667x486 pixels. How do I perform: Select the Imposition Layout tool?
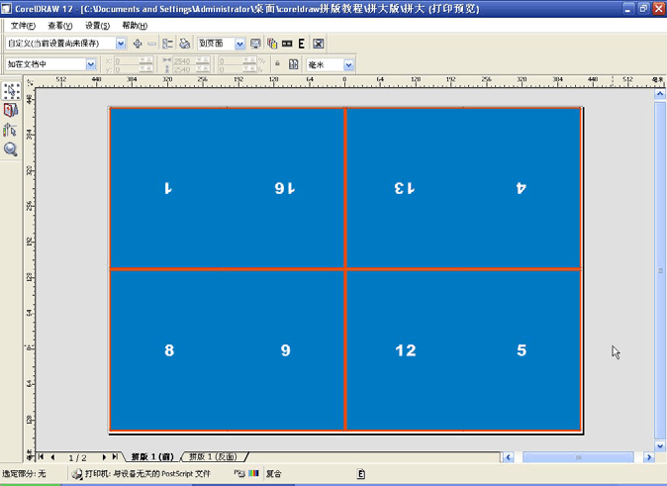point(11,111)
